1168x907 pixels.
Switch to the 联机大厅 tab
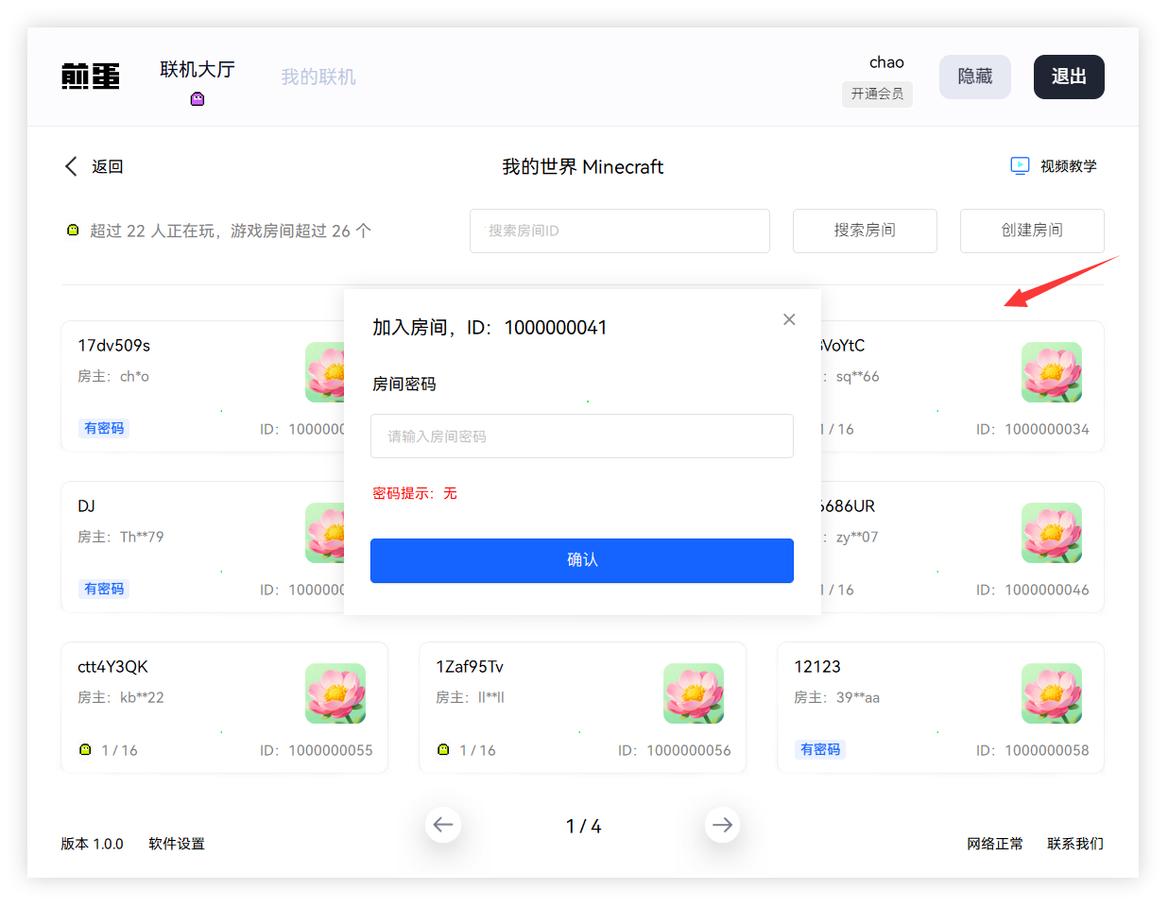[x=197, y=70]
